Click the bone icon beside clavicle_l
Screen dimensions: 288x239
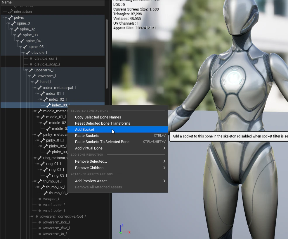[x=28, y=53]
